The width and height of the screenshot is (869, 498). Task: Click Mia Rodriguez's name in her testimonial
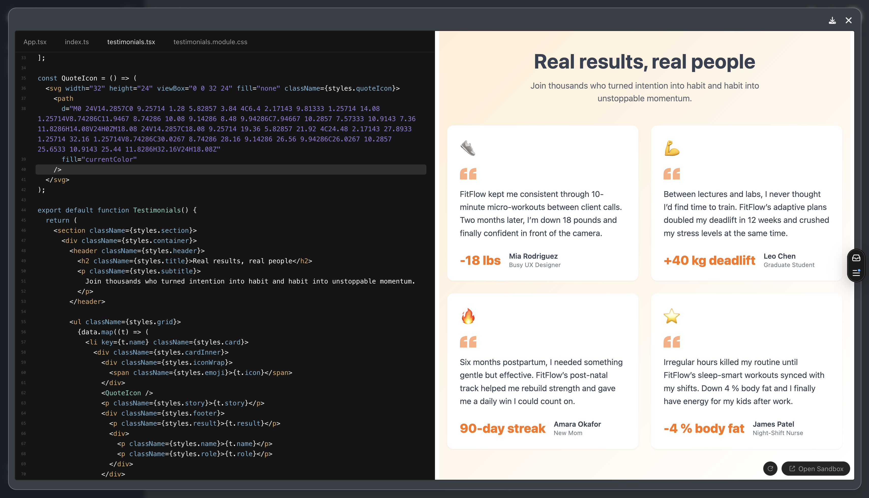[533, 256]
